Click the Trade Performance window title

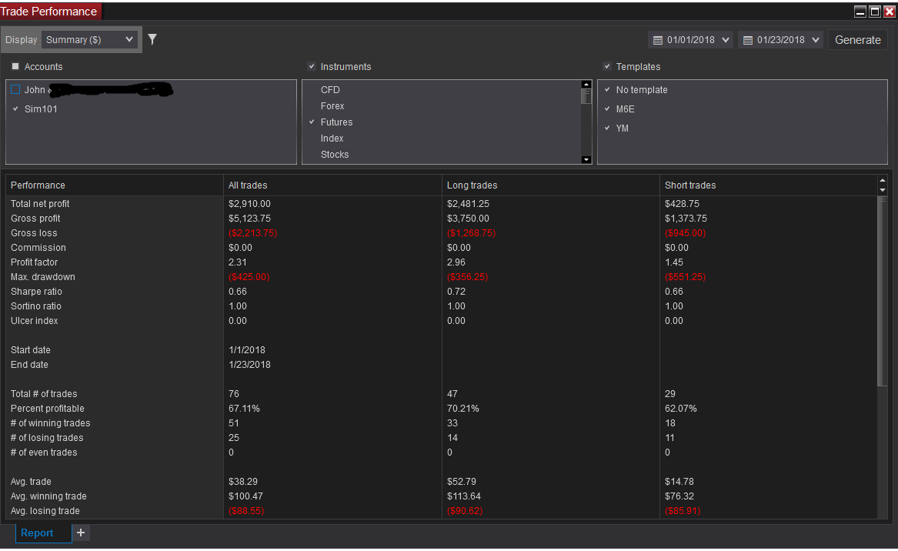[48, 11]
